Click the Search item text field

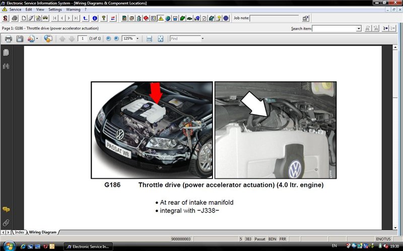click(x=334, y=29)
